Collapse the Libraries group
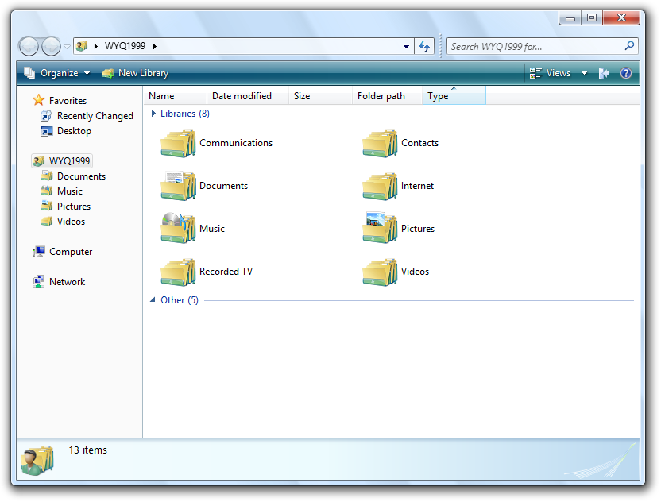 pyautogui.click(x=153, y=114)
